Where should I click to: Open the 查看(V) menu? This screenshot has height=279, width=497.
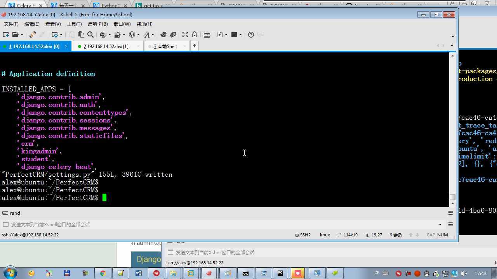pyautogui.click(x=53, y=24)
